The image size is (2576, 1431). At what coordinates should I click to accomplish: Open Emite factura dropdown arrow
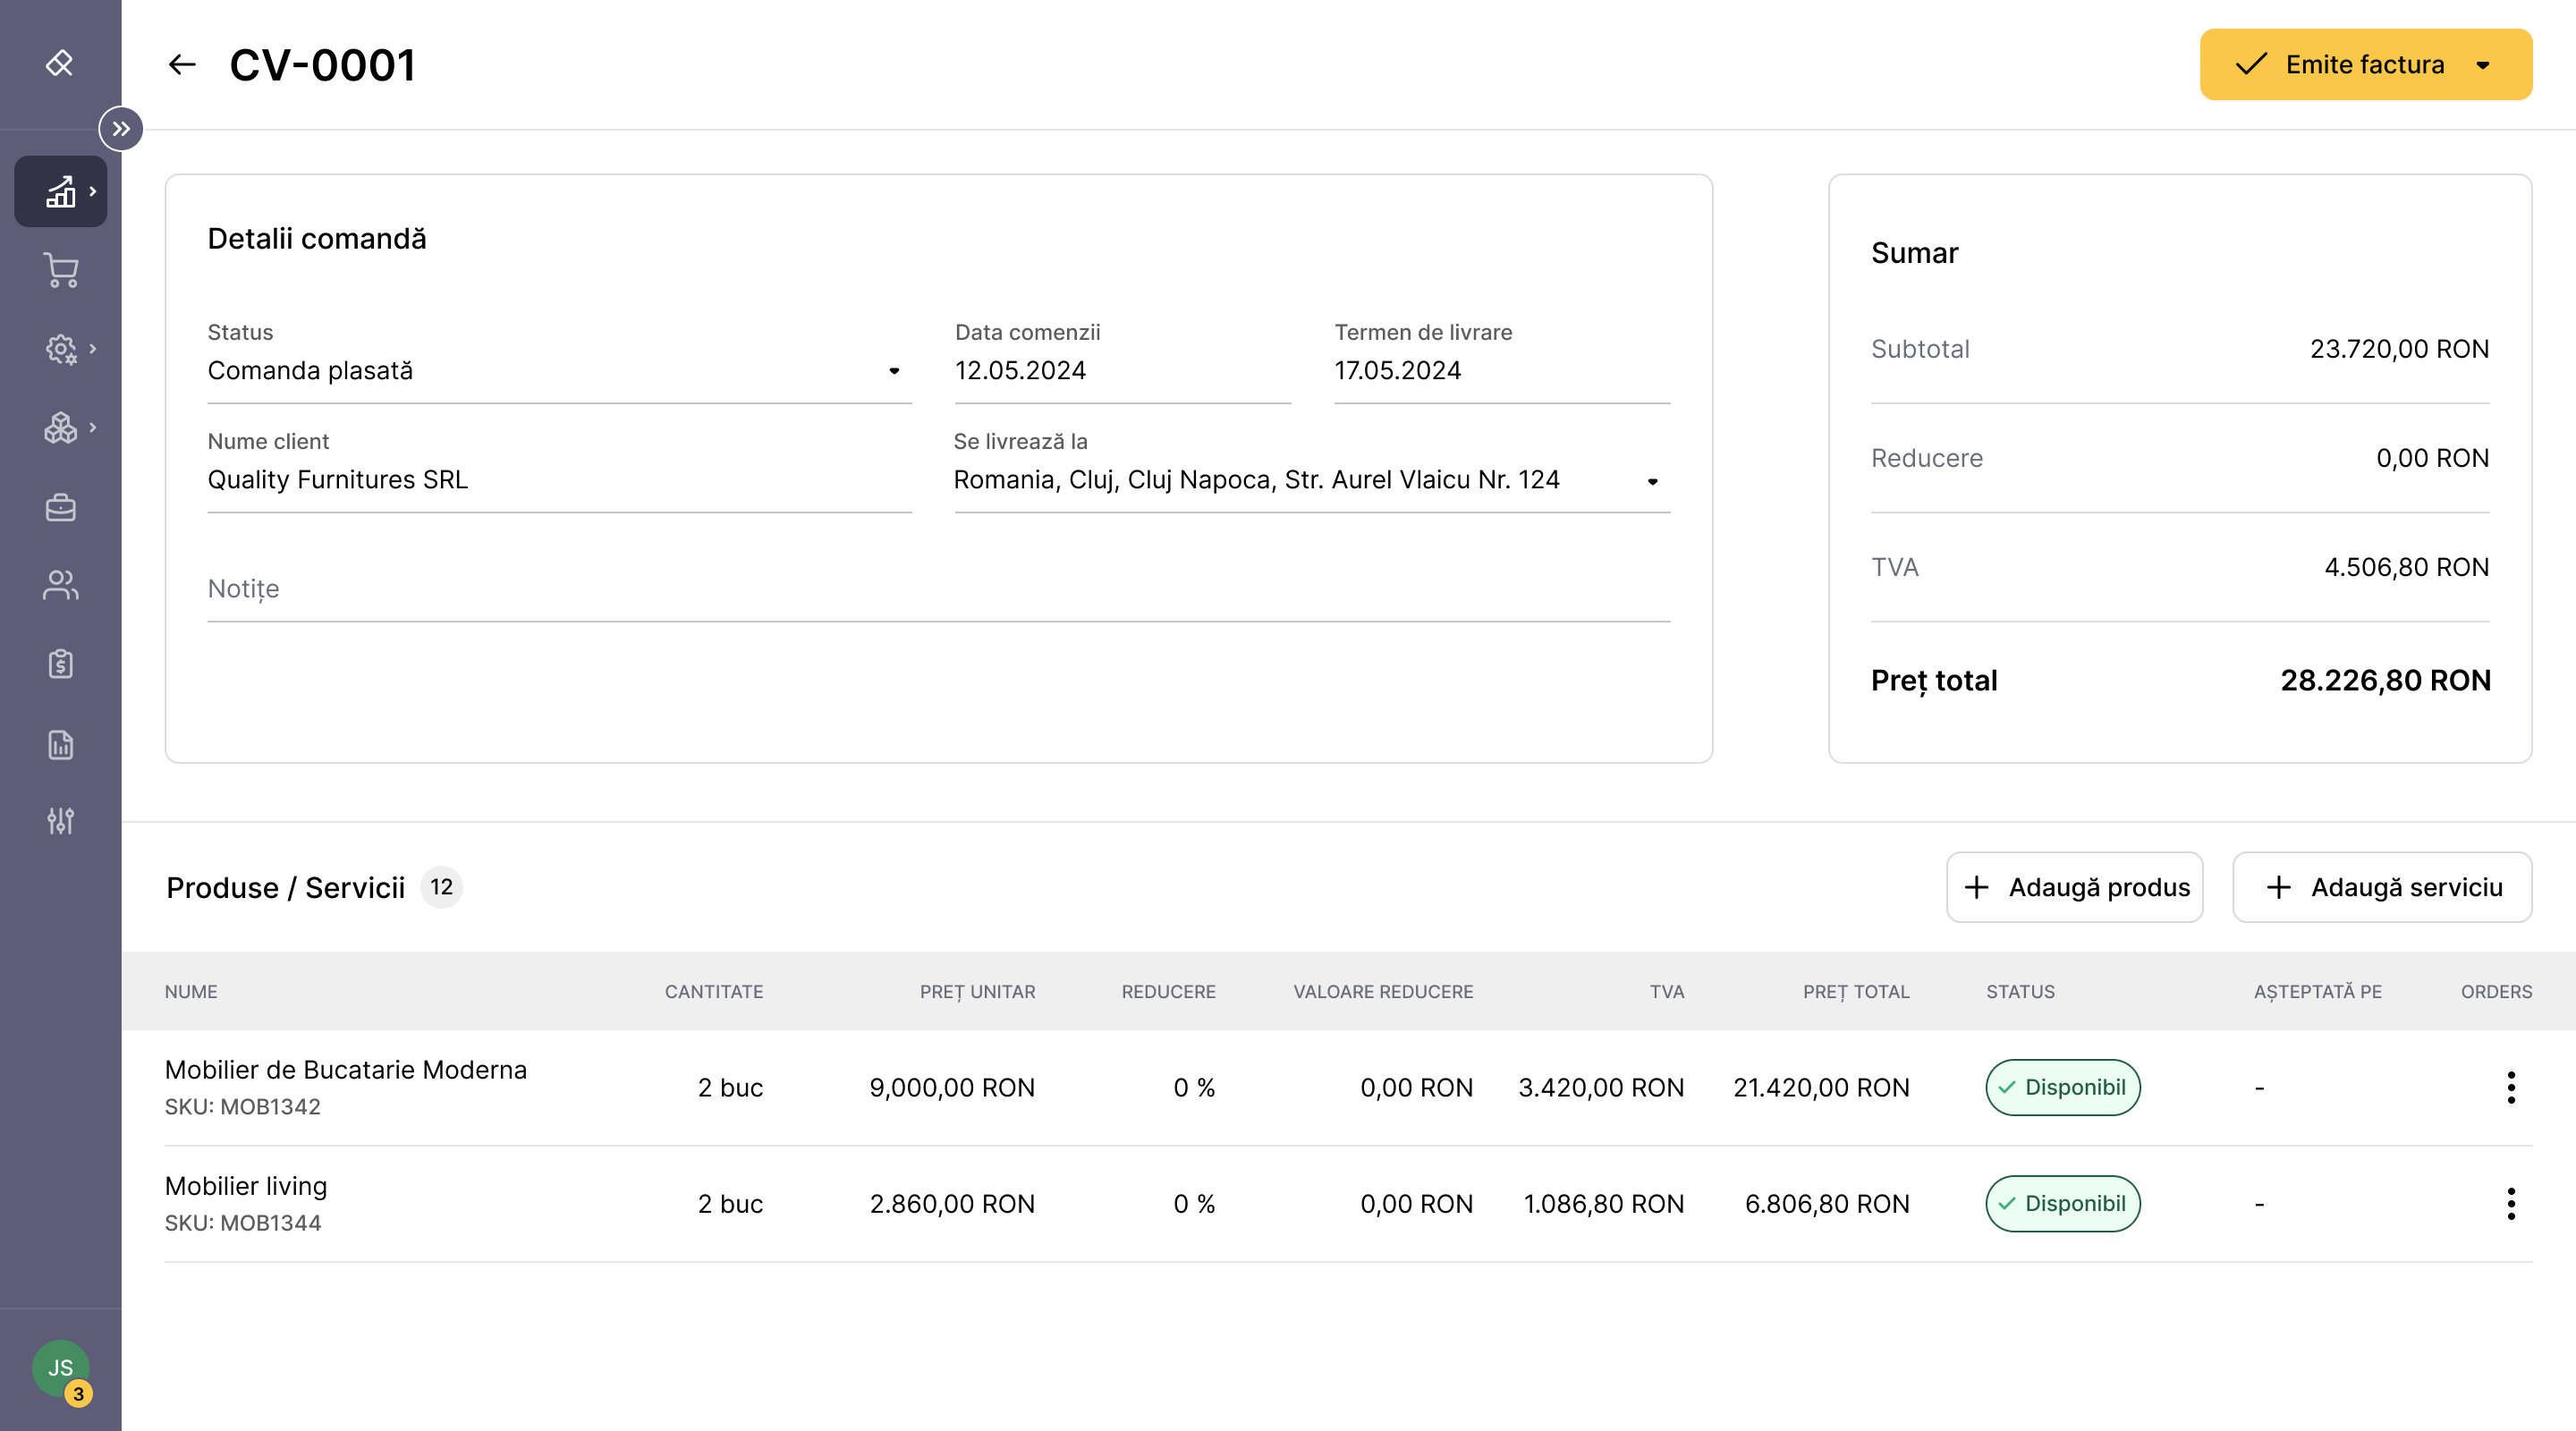(2483, 65)
